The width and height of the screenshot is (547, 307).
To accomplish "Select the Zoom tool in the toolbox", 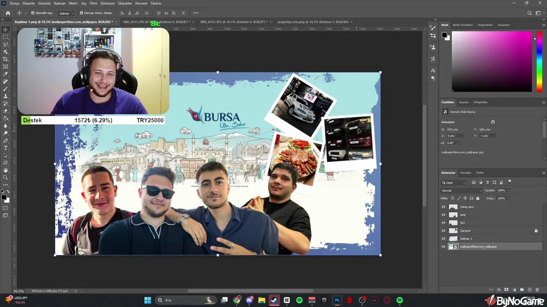I will (6, 177).
